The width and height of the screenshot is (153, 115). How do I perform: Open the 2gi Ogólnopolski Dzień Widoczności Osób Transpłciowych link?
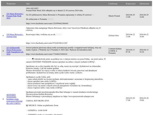[15, 51]
